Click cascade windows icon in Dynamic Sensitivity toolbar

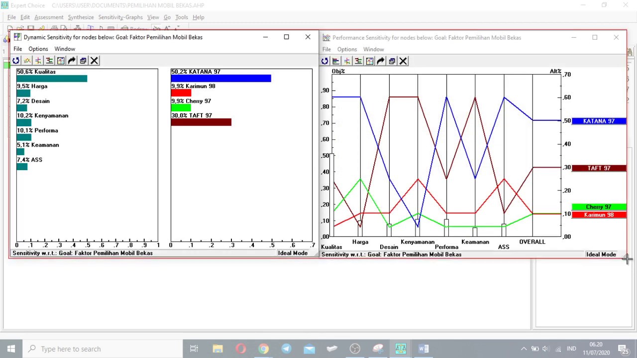coord(83,61)
